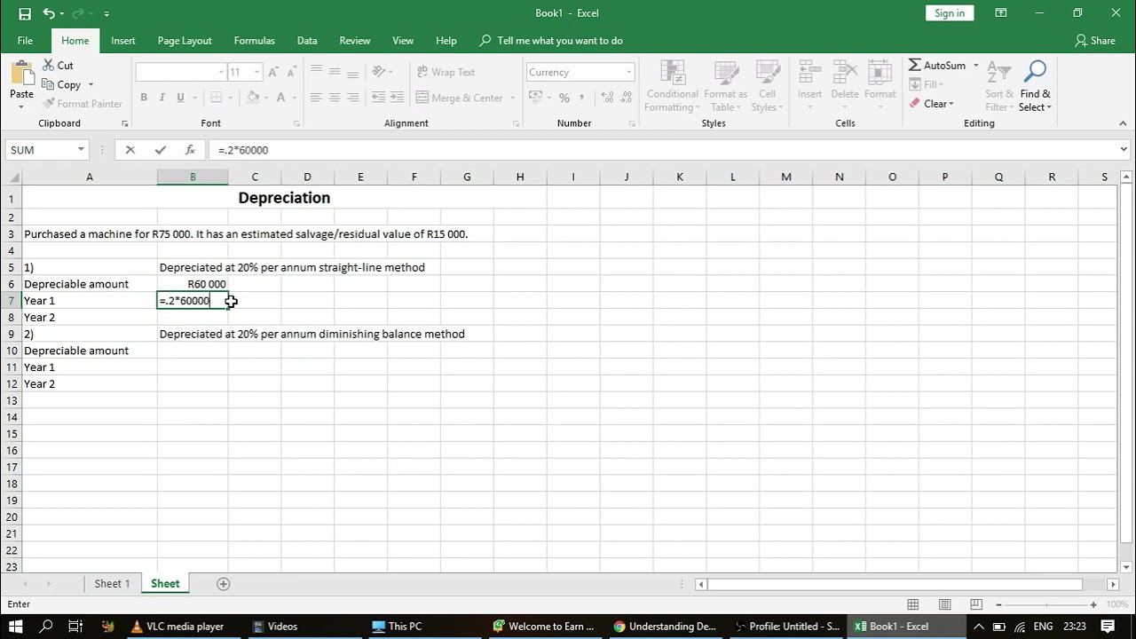Image resolution: width=1136 pixels, height=639 pixels.
Task: Expand the AutoSum dropdown arrow
Action: coord(975,66)
